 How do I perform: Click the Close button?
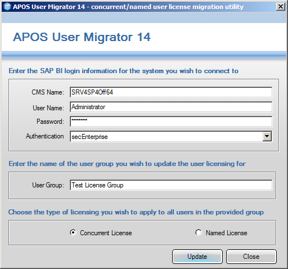[x=251, y=257]
